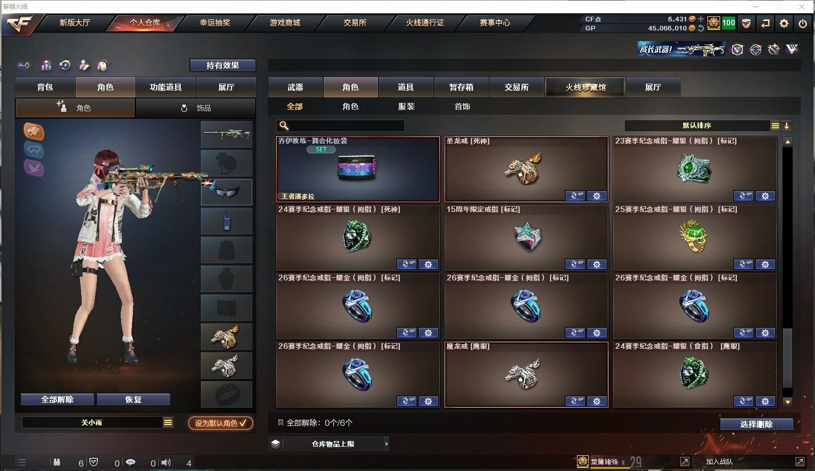Viewport: 815px width, 471px height.
Task: Toggle descending sort arrow button
Action: pos(786,126)
